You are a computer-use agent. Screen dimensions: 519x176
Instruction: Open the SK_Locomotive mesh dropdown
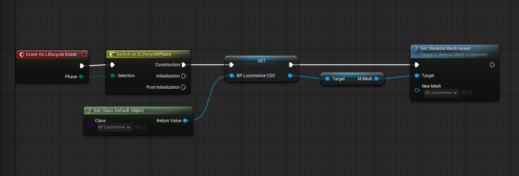(442, 93)
